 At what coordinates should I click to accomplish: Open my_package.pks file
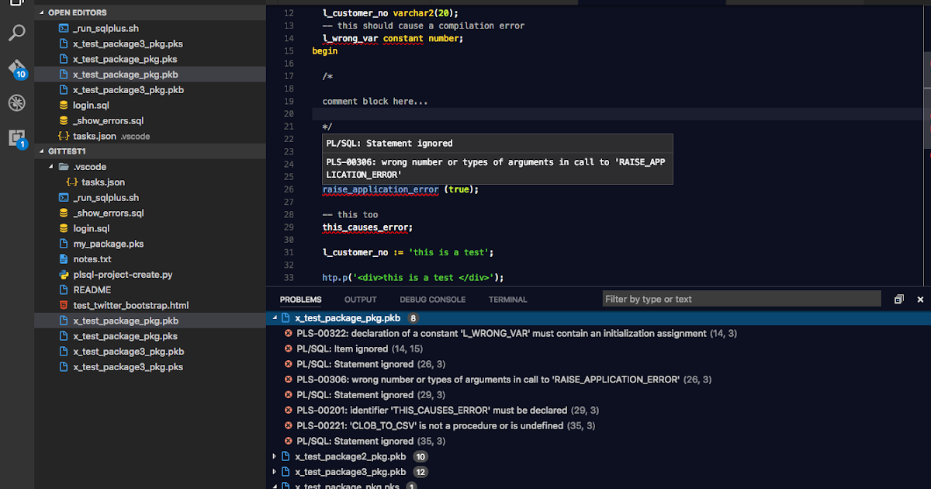150,244
